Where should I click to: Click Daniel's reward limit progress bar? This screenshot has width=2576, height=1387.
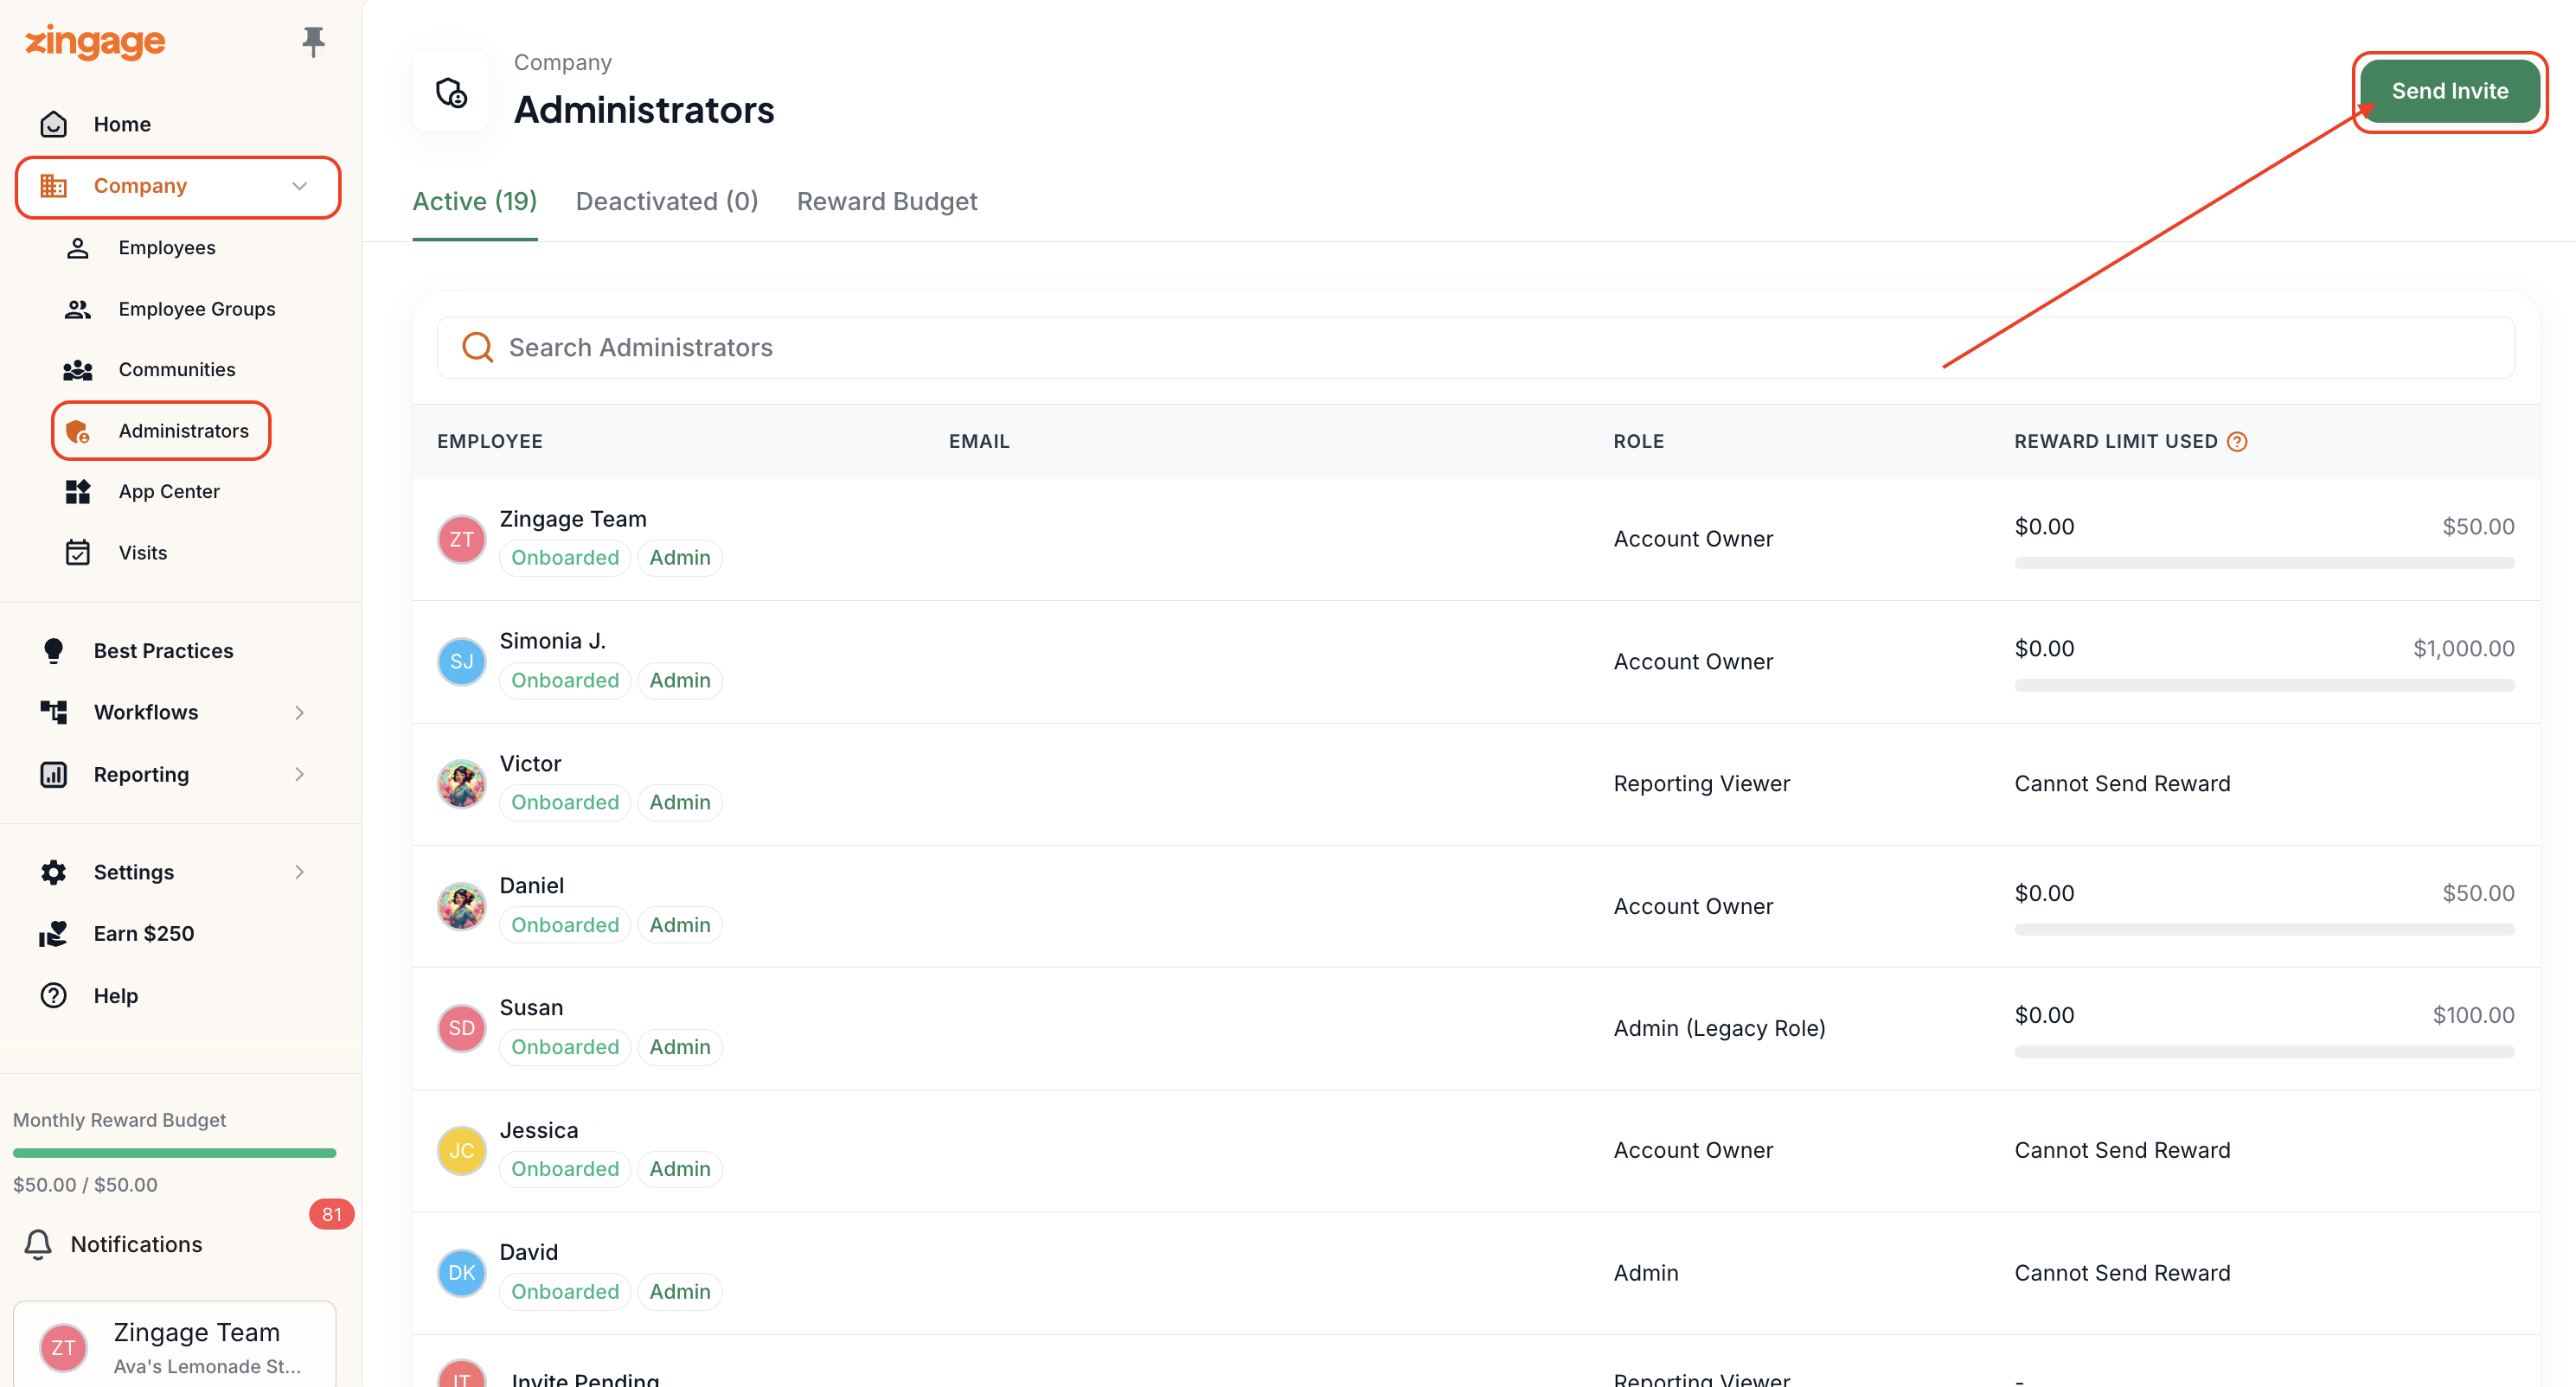tap(2264, 930)
